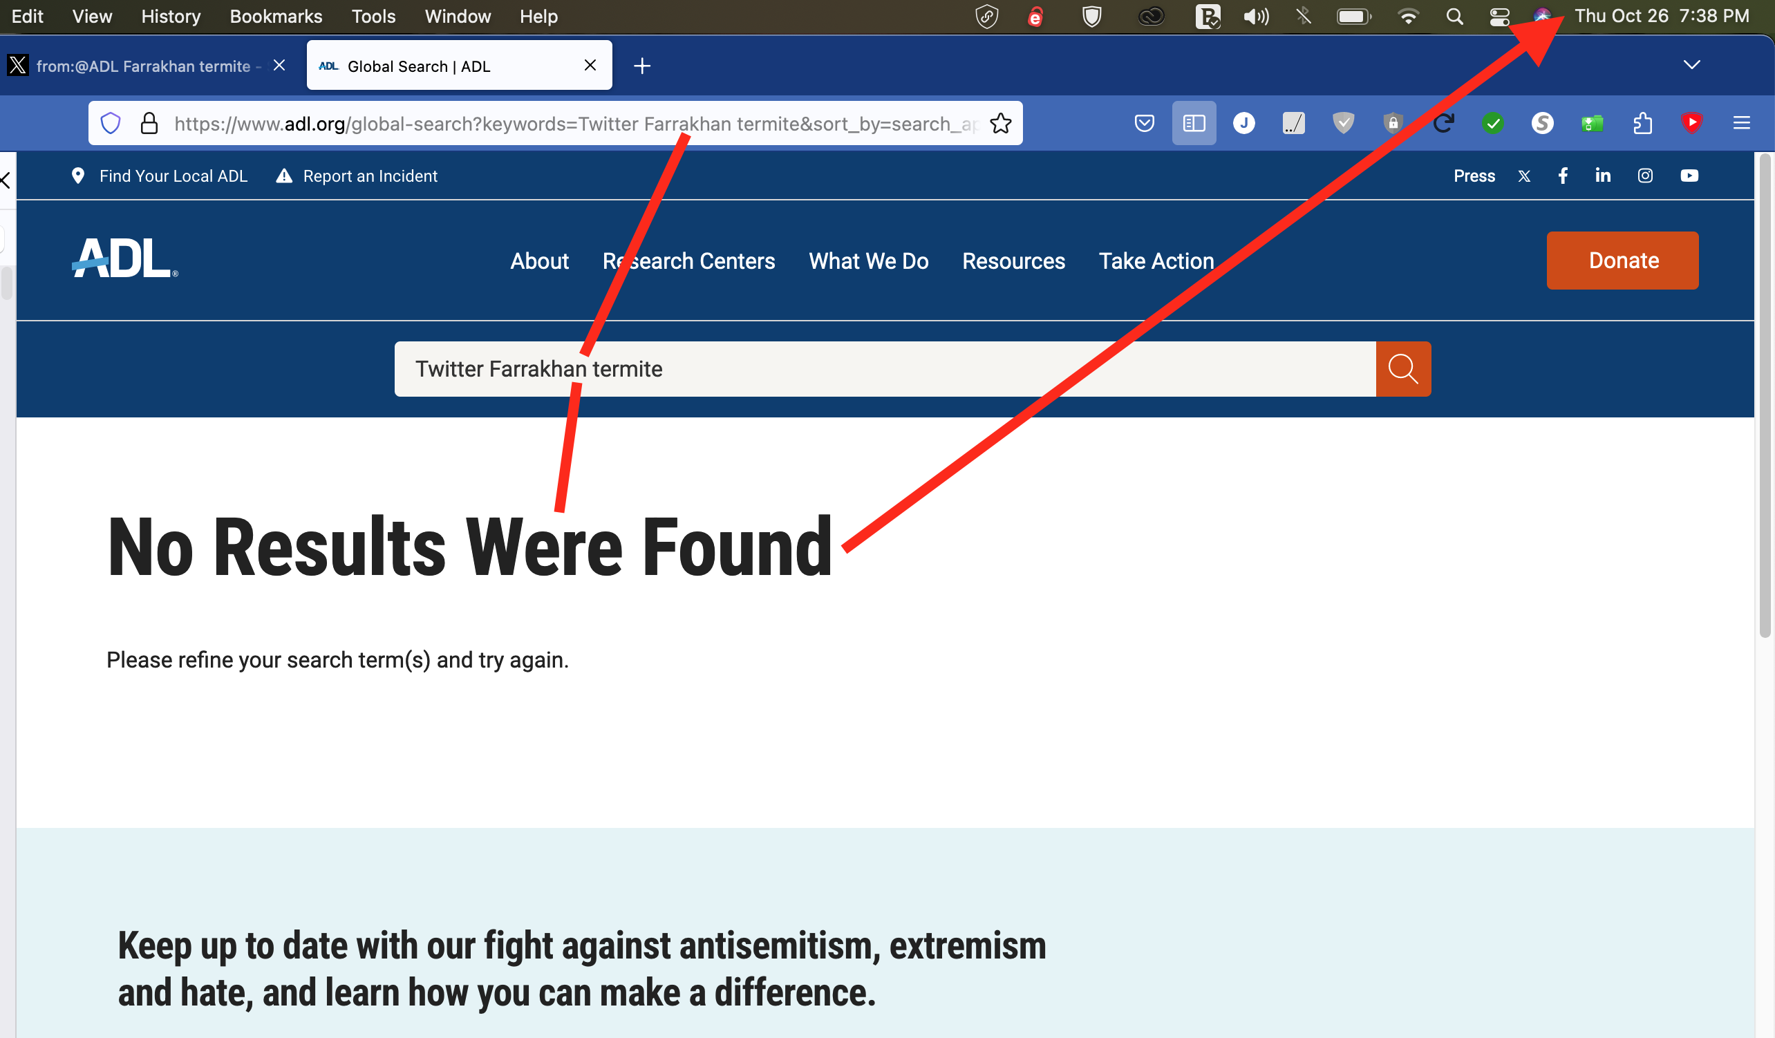Viewport: 1775px width, 1038px height.
Task: Open ADL's Instagram icon
Action: pyautogui.click(x=1644, y=176)
